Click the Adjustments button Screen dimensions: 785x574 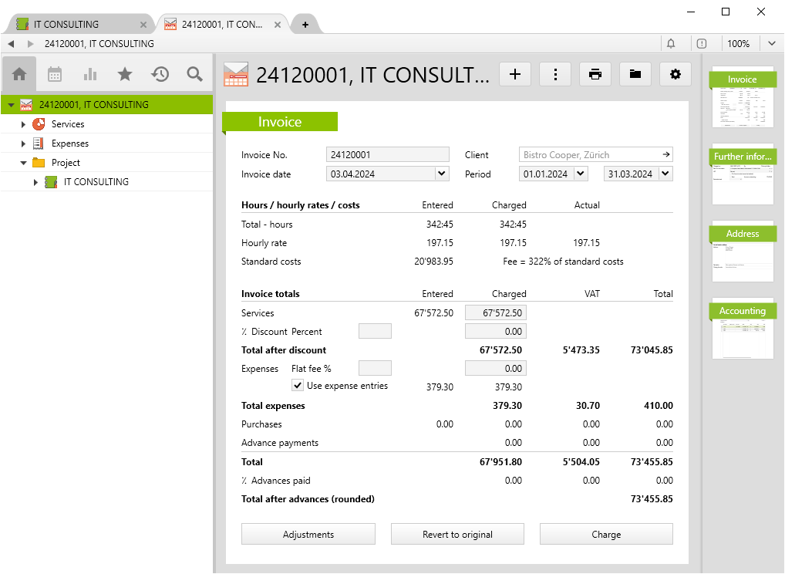coord(308,535)
